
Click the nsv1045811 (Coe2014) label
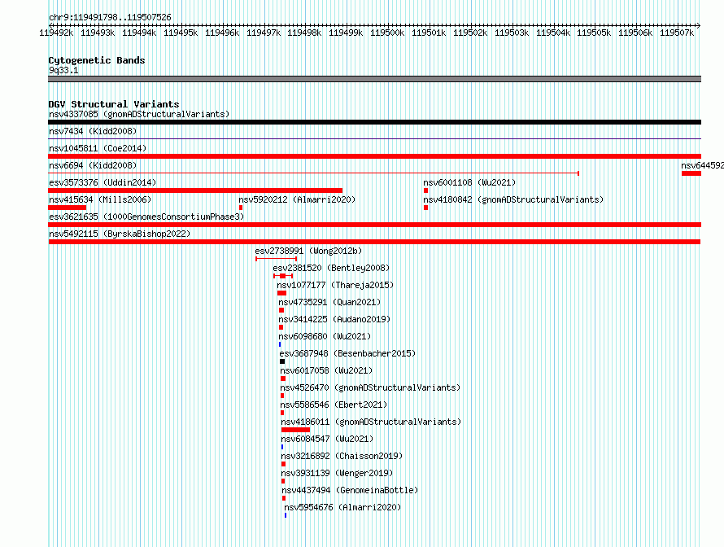click(x=98, y=148)
